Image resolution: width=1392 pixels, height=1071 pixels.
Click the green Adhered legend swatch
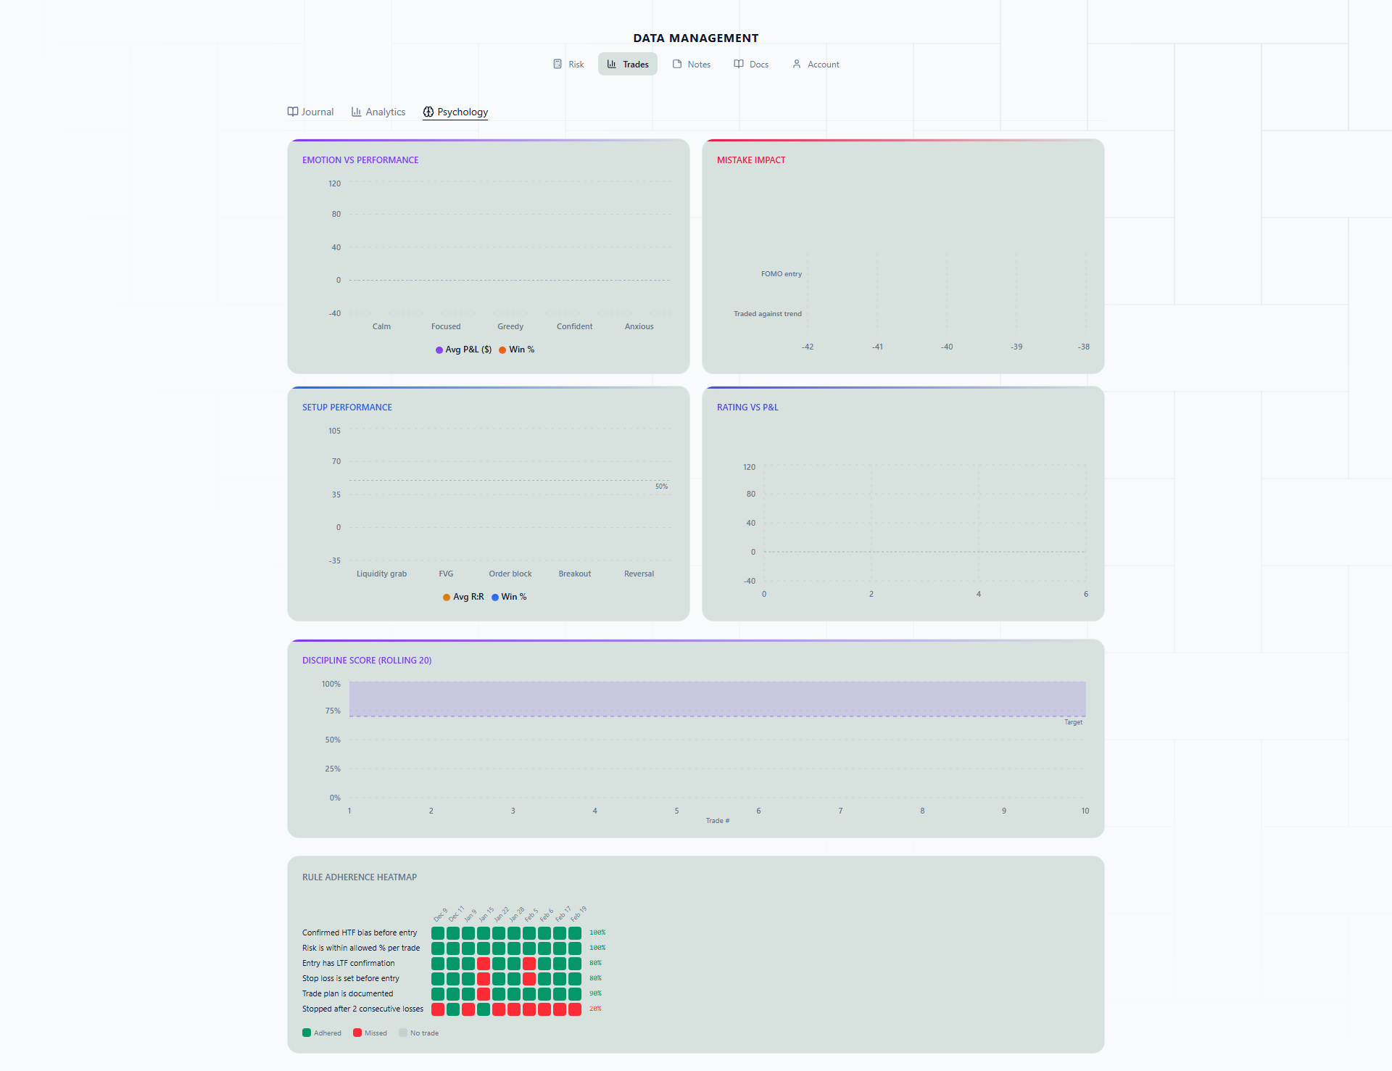pos(307,1033)
